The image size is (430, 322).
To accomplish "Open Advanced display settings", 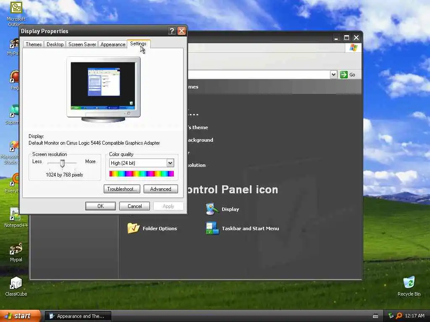I will pyautogui.click(x=160, y=189).
